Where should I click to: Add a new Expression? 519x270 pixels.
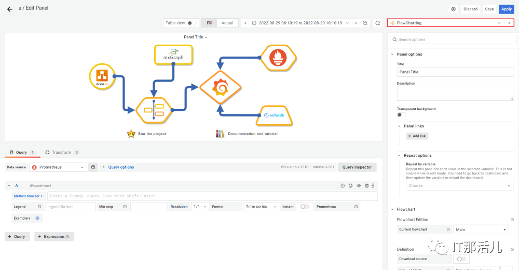[x=54, y=237]
